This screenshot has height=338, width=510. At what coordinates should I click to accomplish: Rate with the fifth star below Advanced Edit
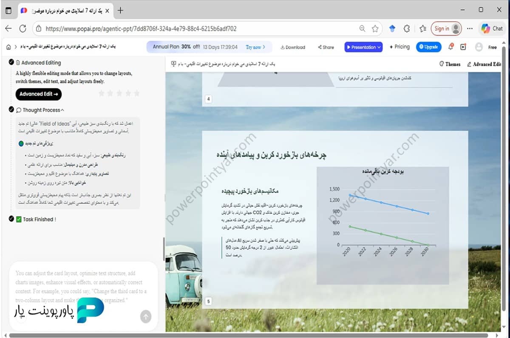click(137, 93)
